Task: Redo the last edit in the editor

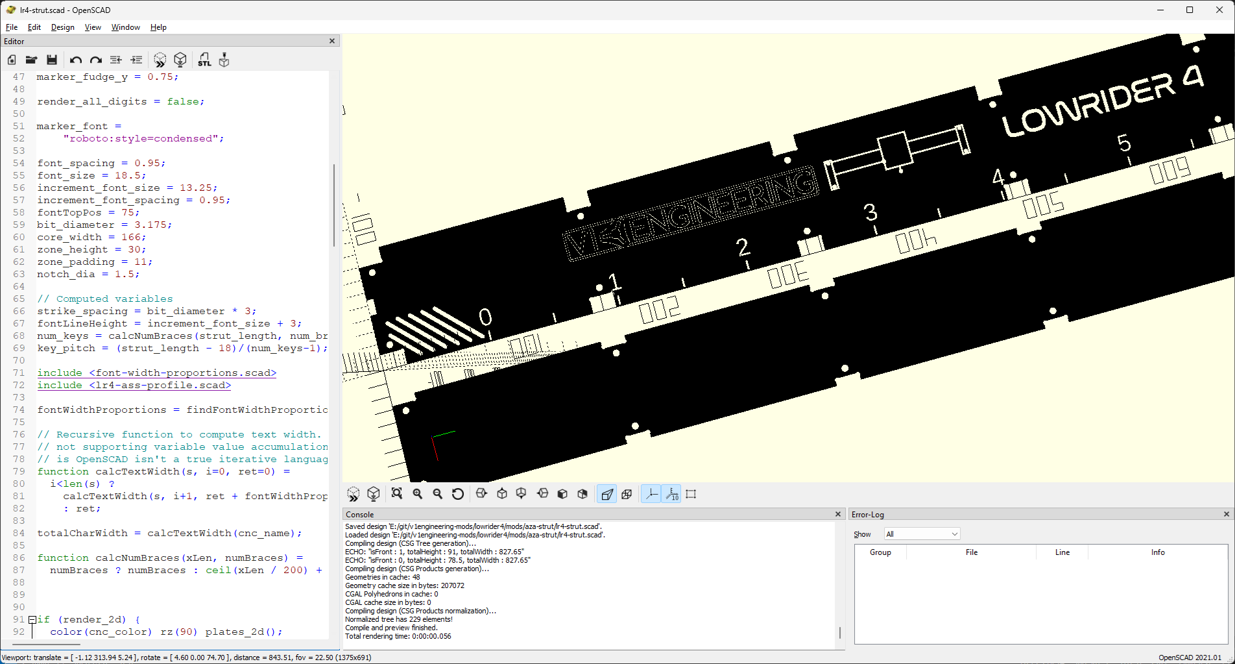Action: click(x=96, y=60)
